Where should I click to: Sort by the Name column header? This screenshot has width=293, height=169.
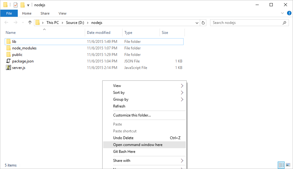(45, 32)
